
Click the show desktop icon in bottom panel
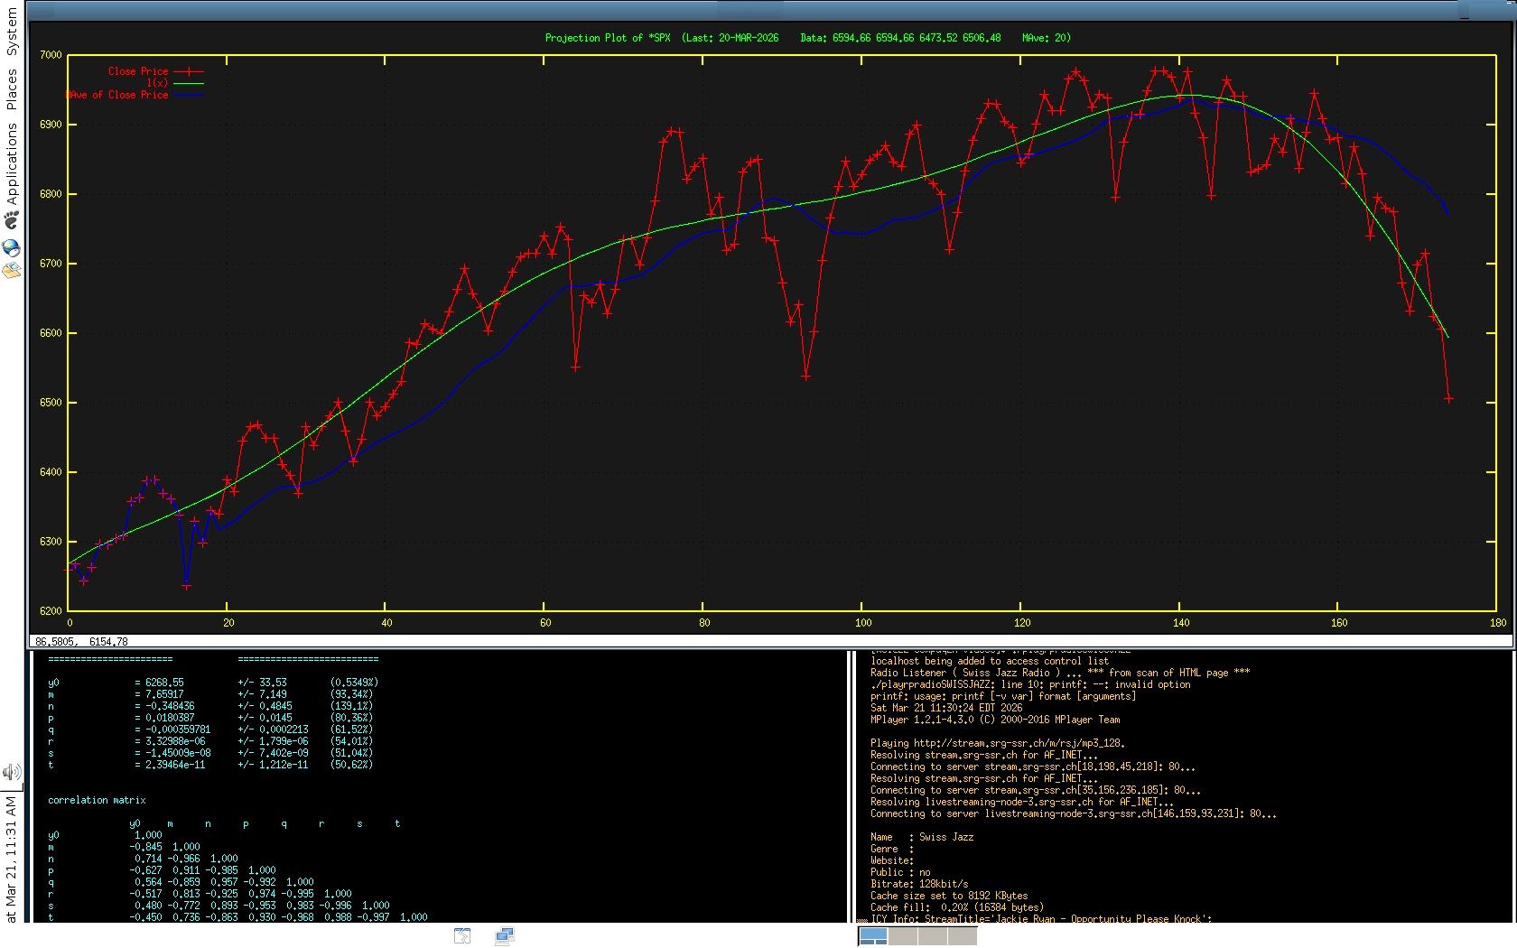pyautogui.click(x=462, y=935)
